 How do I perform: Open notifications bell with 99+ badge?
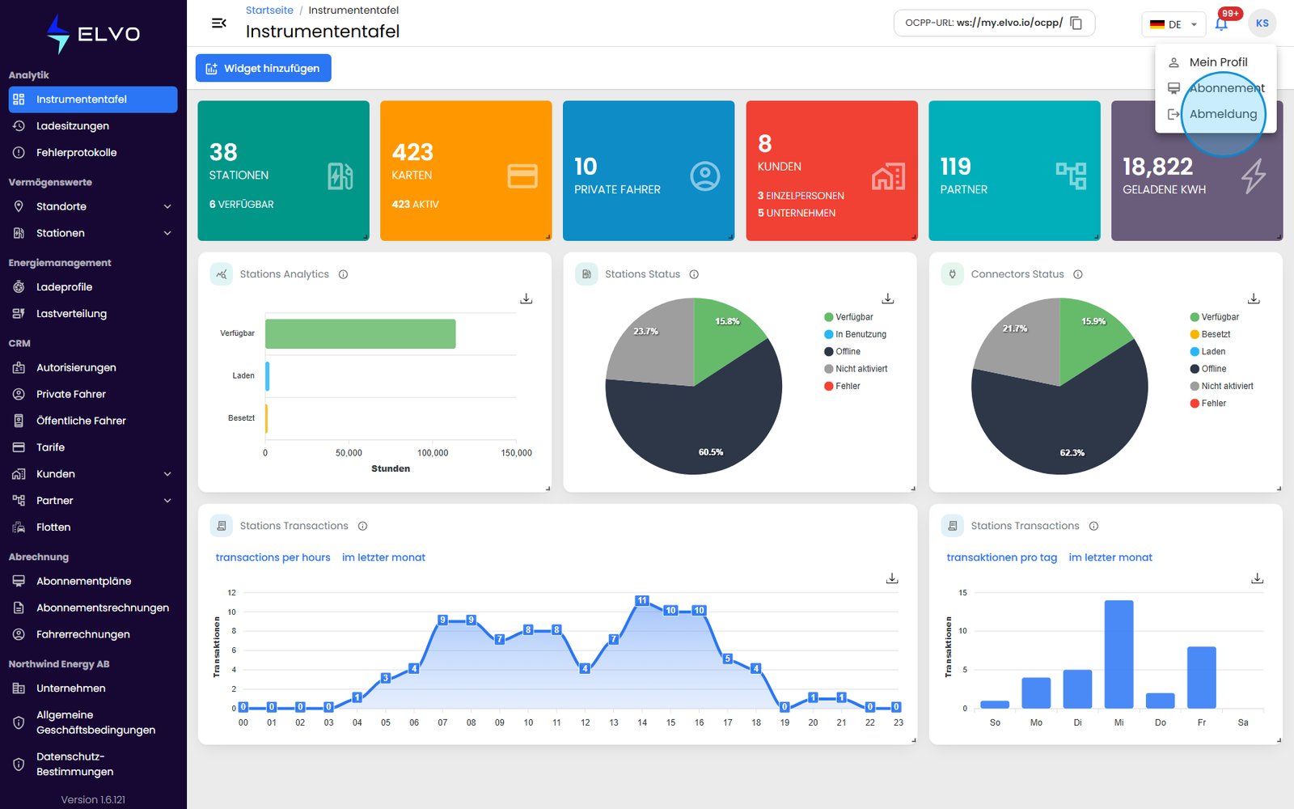1221,23
